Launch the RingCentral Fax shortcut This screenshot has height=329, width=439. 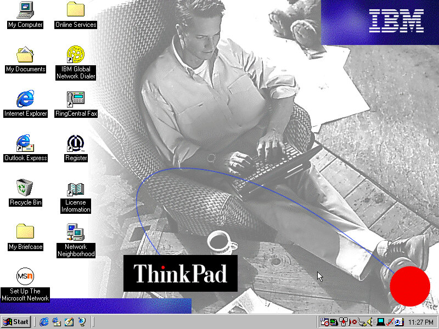point(76,99)
